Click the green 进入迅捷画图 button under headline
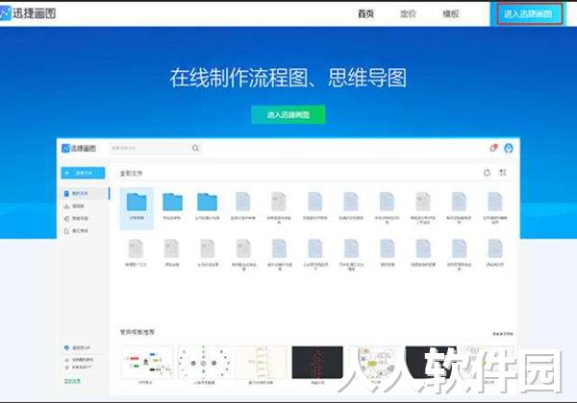The width and height of the screenshot is (577, 403). pos(288,115)
